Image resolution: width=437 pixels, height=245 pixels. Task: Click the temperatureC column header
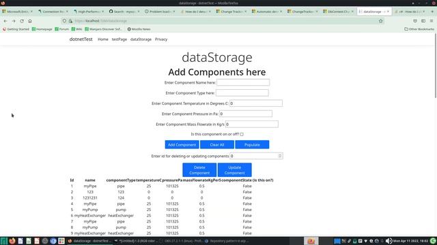point(149,180)
